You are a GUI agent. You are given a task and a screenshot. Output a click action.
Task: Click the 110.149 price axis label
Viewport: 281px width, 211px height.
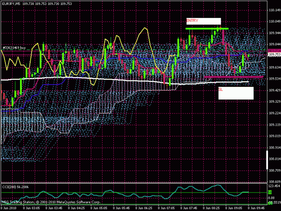(x=275, y=10)
